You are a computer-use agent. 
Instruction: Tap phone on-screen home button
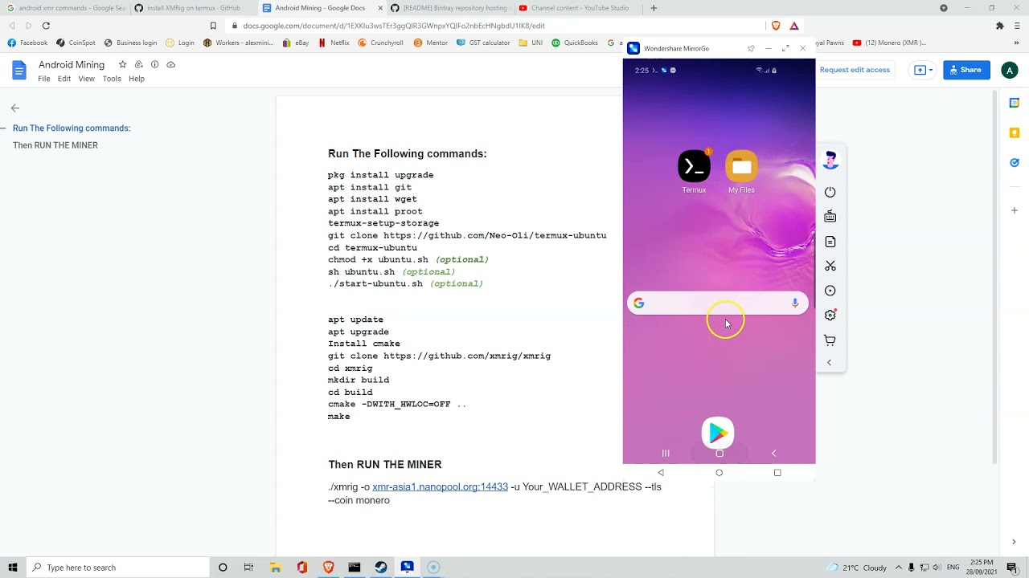tap(719, 454)
